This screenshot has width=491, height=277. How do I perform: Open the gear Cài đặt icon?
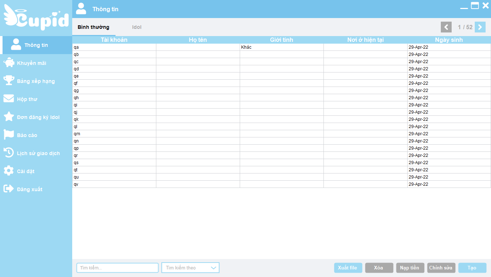coord(9,171)
